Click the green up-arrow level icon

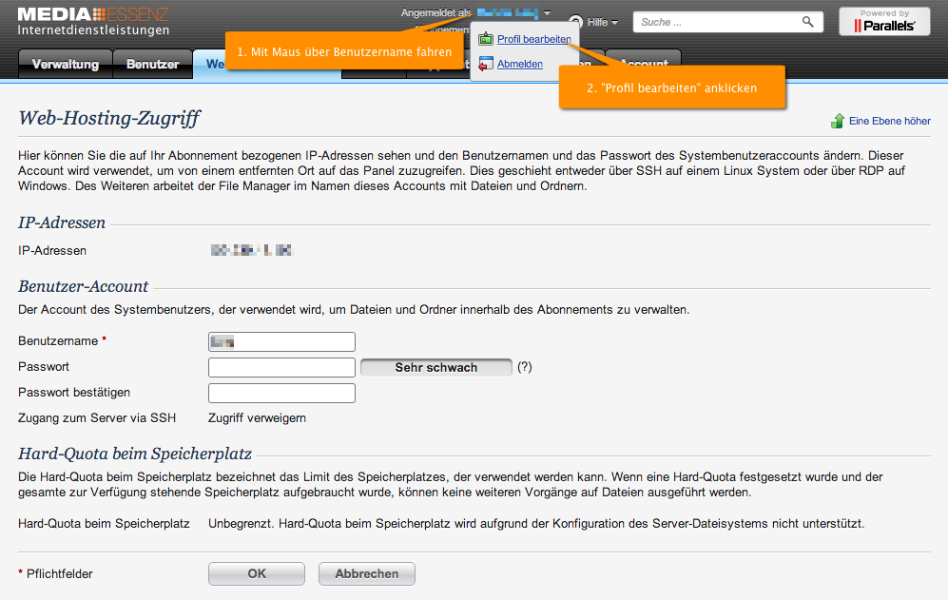(838, 121)
